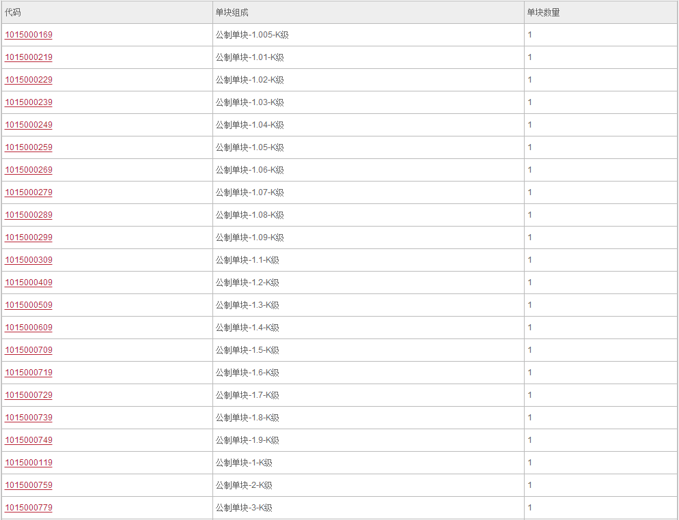Open product code link 1015000779
679x520 pixels.
click(x=29, y=507)
